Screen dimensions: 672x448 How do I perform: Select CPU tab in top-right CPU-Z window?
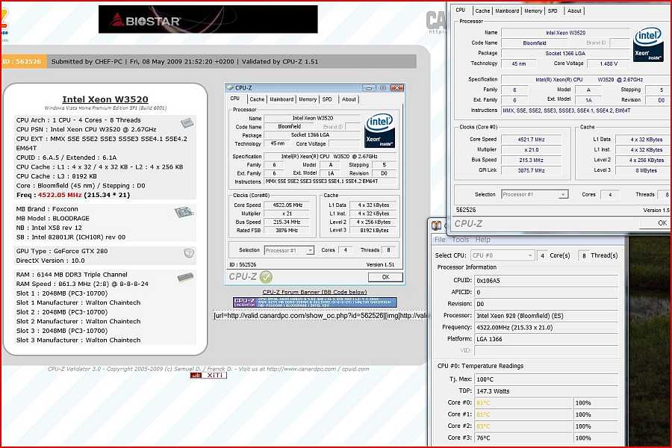pyautogui.click(x=461, y=10)
